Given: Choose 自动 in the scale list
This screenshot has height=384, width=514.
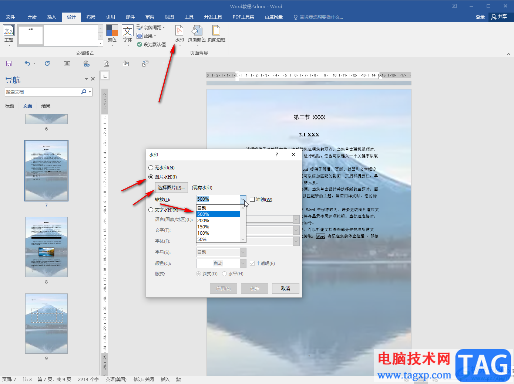Looking at the screenshot, I should pyautogui.click(x=218, y=208).
